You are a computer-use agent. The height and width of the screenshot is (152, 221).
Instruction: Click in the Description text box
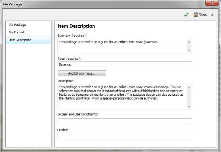click(122, 97)
